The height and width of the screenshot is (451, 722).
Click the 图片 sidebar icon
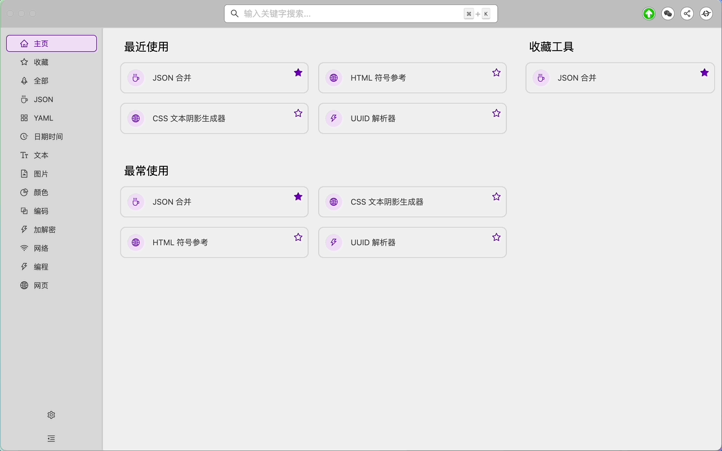(x=24, y=174)
